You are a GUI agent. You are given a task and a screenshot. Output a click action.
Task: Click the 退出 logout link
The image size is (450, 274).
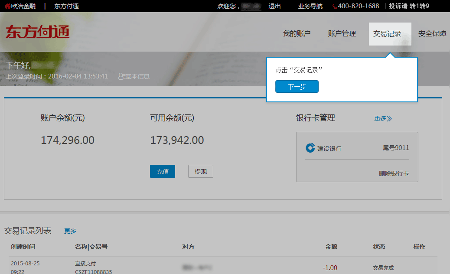(x=274, y=6)
